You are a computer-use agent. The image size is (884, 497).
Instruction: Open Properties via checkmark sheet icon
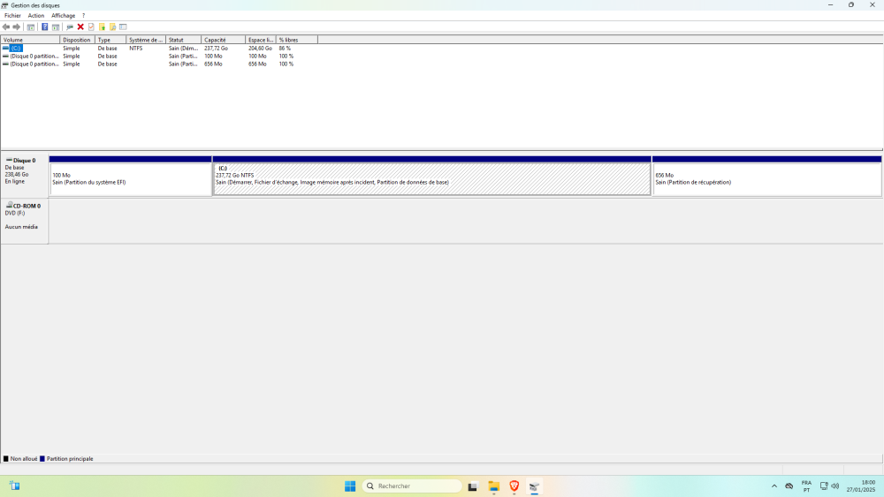[x=91, y=27]
